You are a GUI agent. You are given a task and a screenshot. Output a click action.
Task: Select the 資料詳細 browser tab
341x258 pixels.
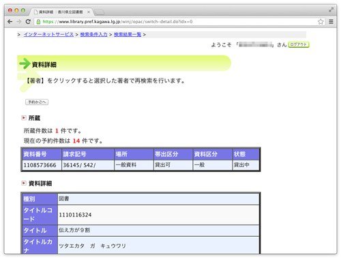pos(61,12)
